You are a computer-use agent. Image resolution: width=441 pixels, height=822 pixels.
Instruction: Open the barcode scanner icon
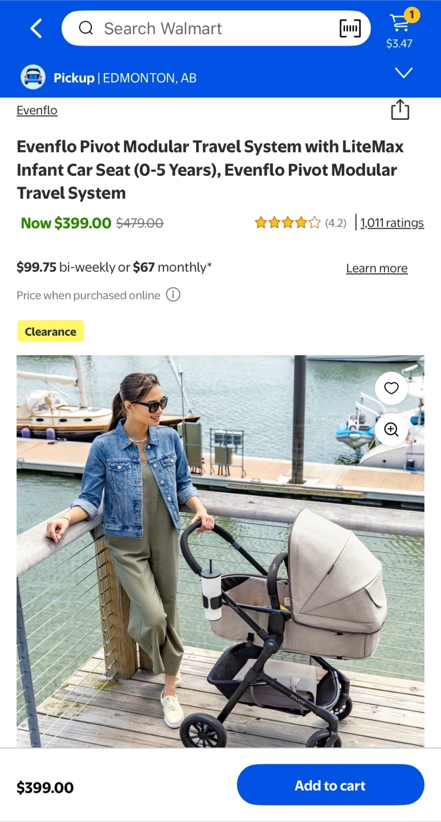click(x=350, y=28)
